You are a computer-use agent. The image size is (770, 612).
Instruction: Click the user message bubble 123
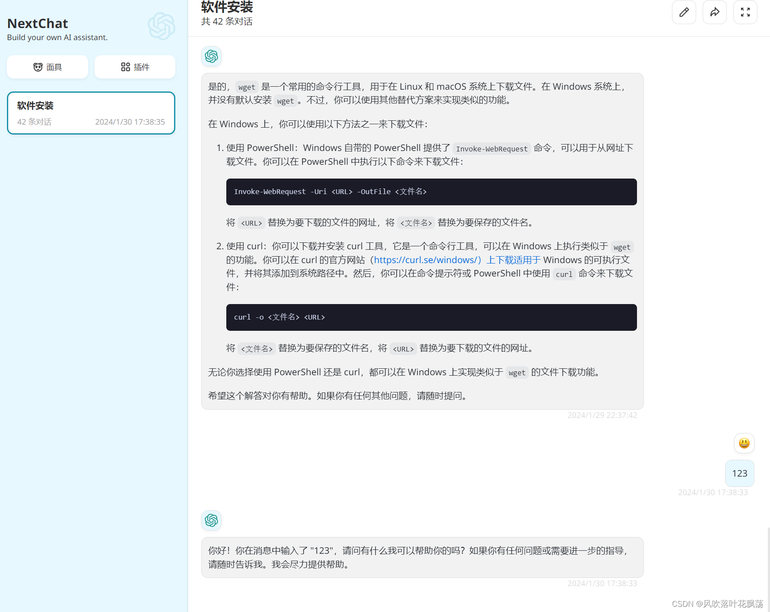point(739,474)
